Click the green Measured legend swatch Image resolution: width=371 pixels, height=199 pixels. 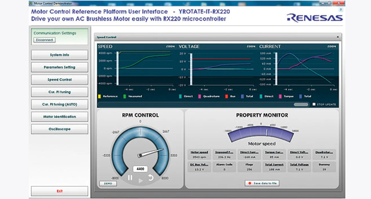(x=125, y=96)
